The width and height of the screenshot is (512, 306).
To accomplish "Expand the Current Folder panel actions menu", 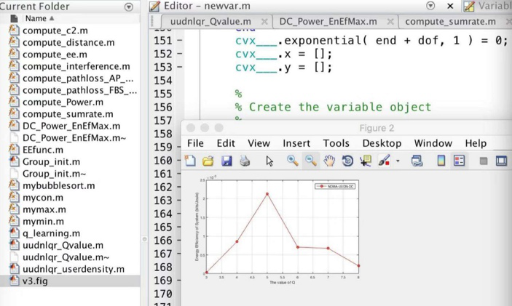I will [129, 7].
